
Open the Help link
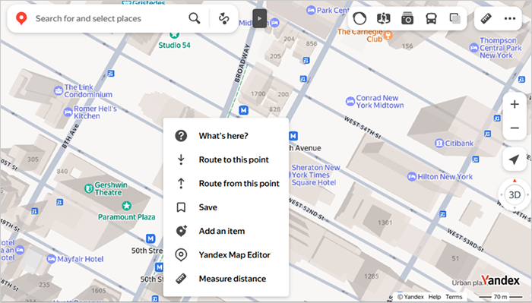point(434,297)
